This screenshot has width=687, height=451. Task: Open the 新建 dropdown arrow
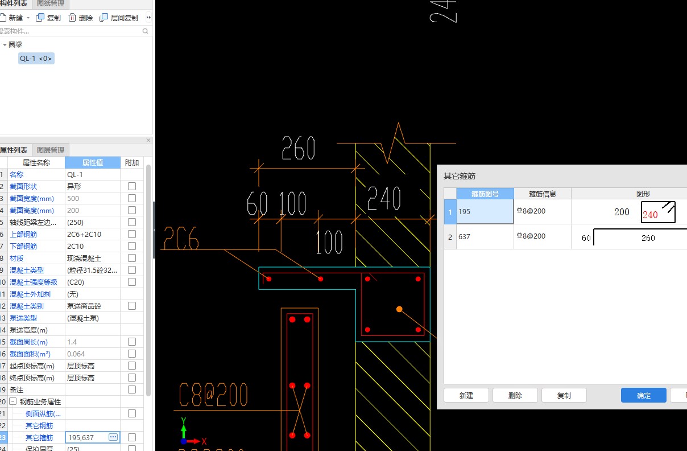(28, 18)
